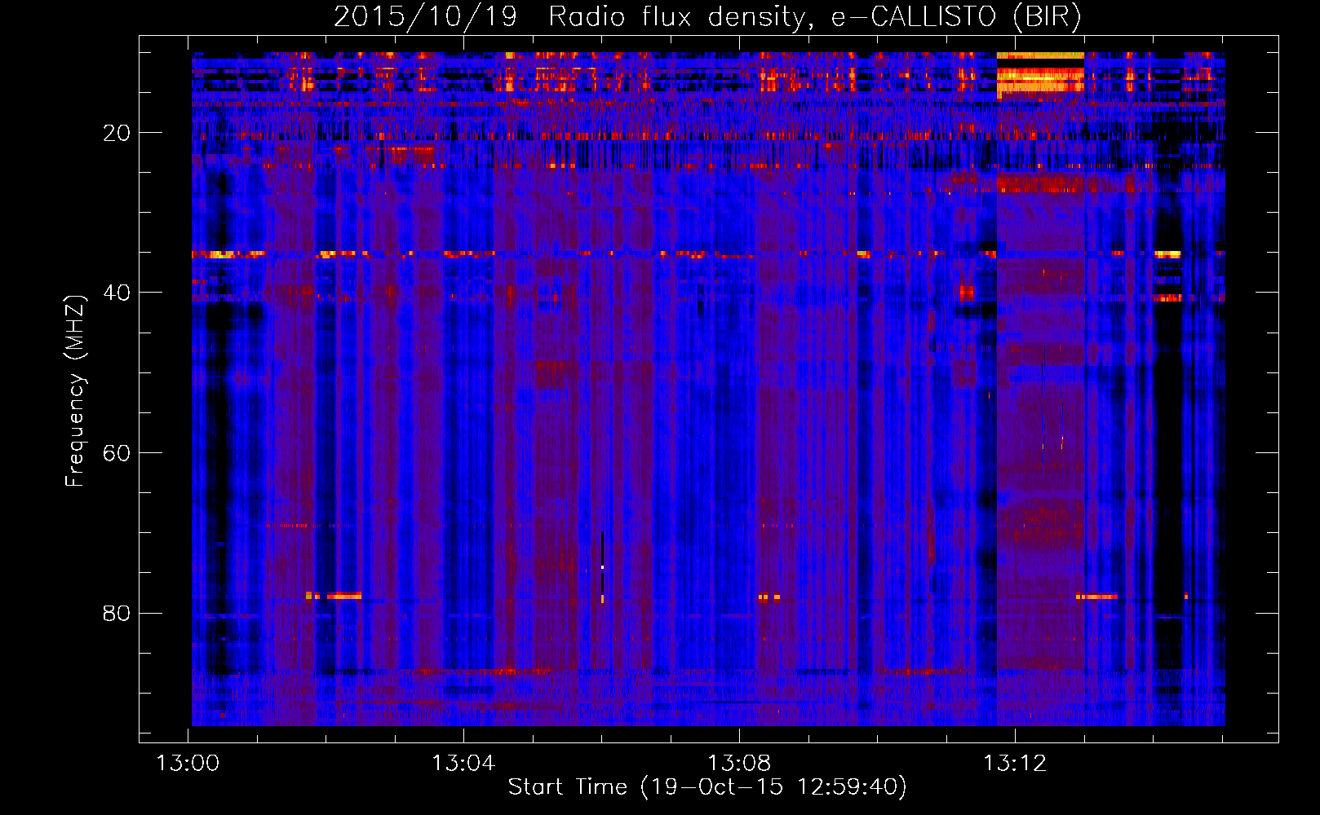The image size is (1320, 815).
Task: Select the 13:08 time tick label
Action: point(739,764)
